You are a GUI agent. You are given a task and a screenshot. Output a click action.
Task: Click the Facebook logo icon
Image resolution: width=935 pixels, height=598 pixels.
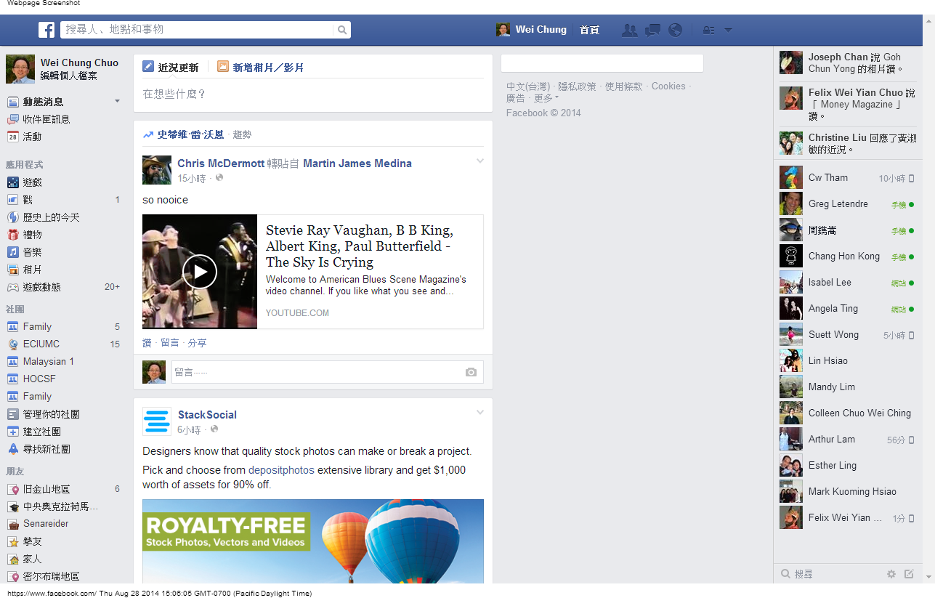[x=46, y=30]
